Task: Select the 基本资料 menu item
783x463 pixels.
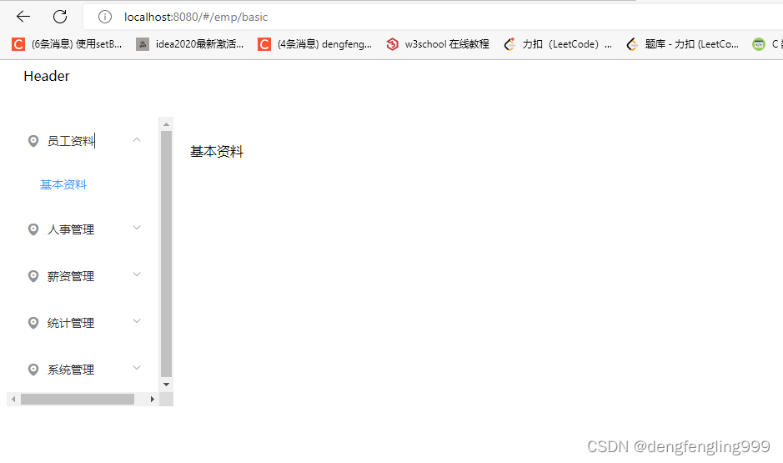Action: click(x=63, y=185)
